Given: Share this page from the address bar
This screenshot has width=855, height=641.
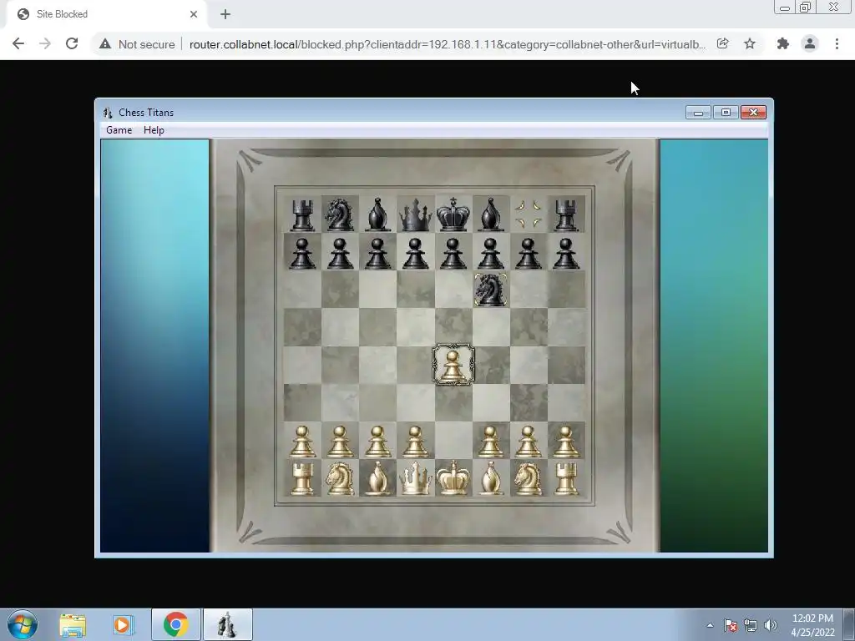Looking at the screenshot, I should pyautogui.click(x=722, y=43).
